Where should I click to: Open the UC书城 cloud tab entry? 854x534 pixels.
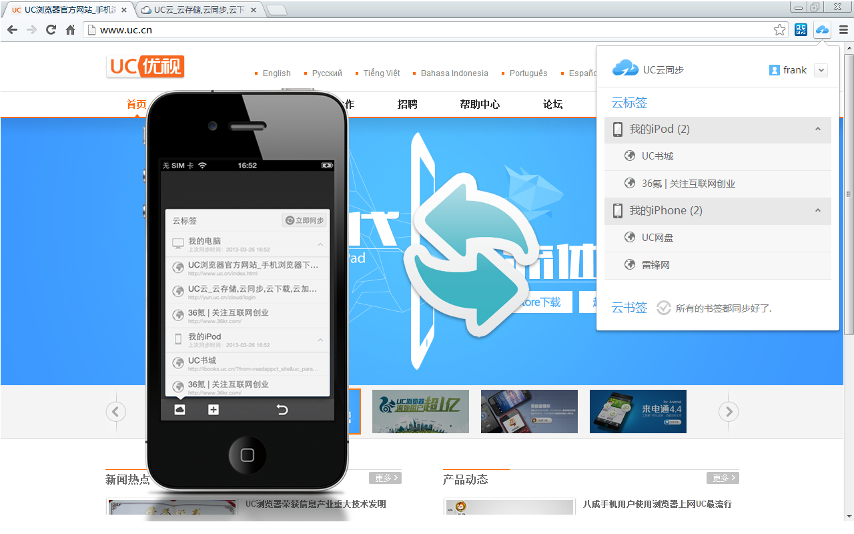[x=718, y=156]
